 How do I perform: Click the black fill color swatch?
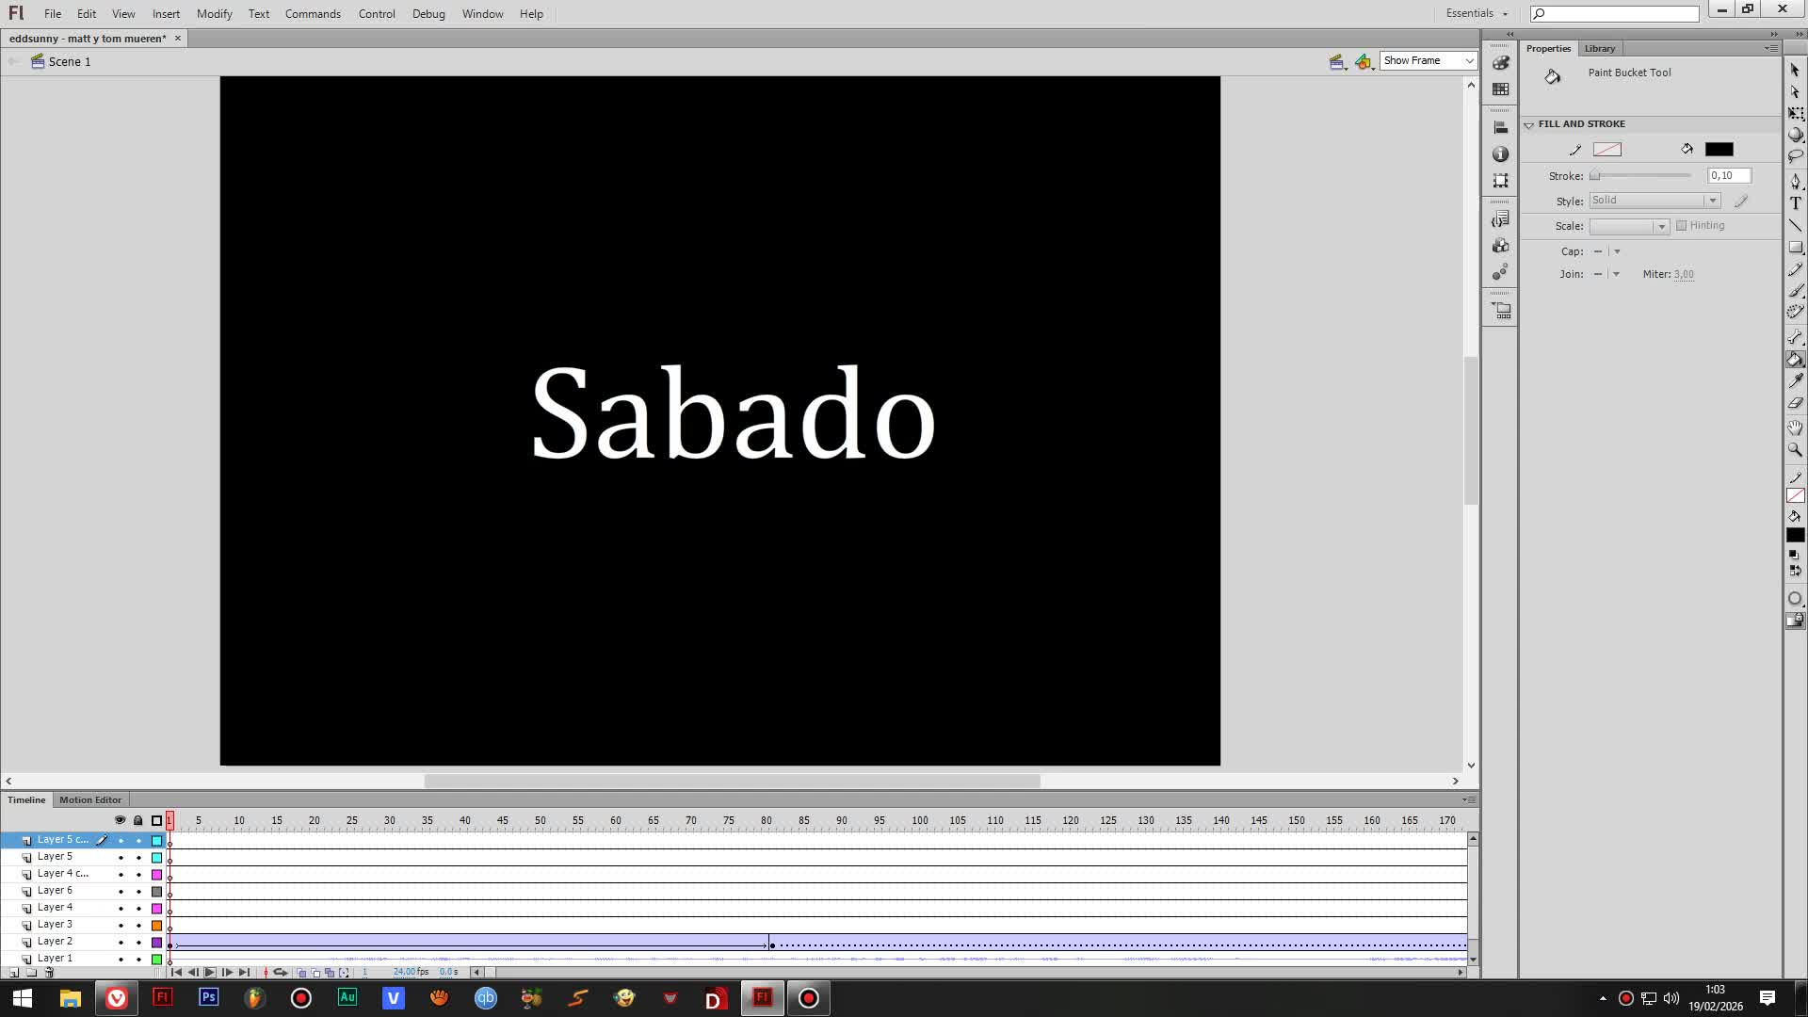[x=1719, y=149]
